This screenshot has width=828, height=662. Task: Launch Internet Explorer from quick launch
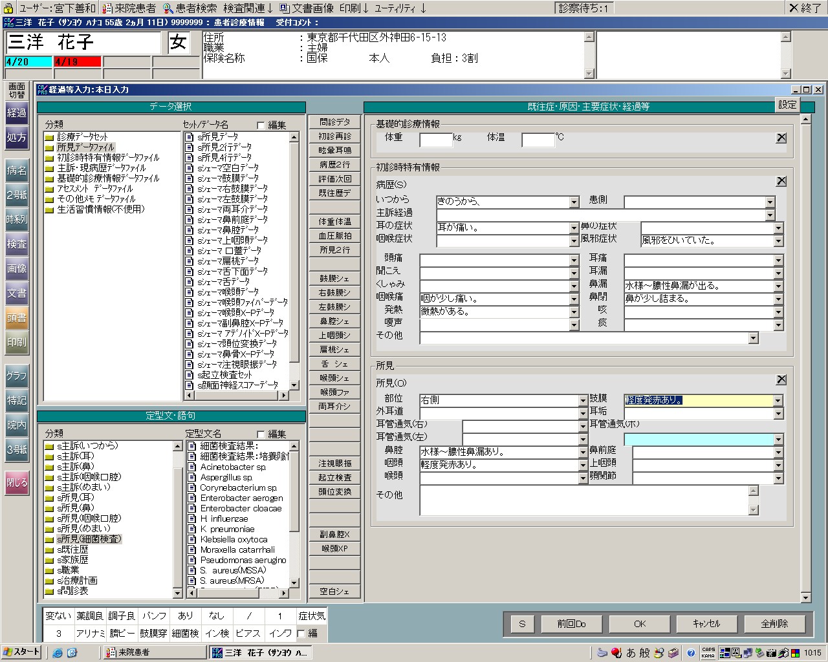(x=58, y=652)
